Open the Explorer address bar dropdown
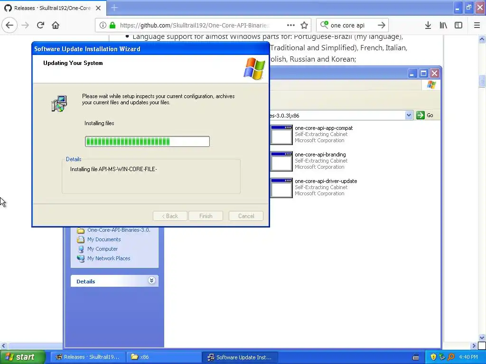The image size is (486, 364). [409, 115]
